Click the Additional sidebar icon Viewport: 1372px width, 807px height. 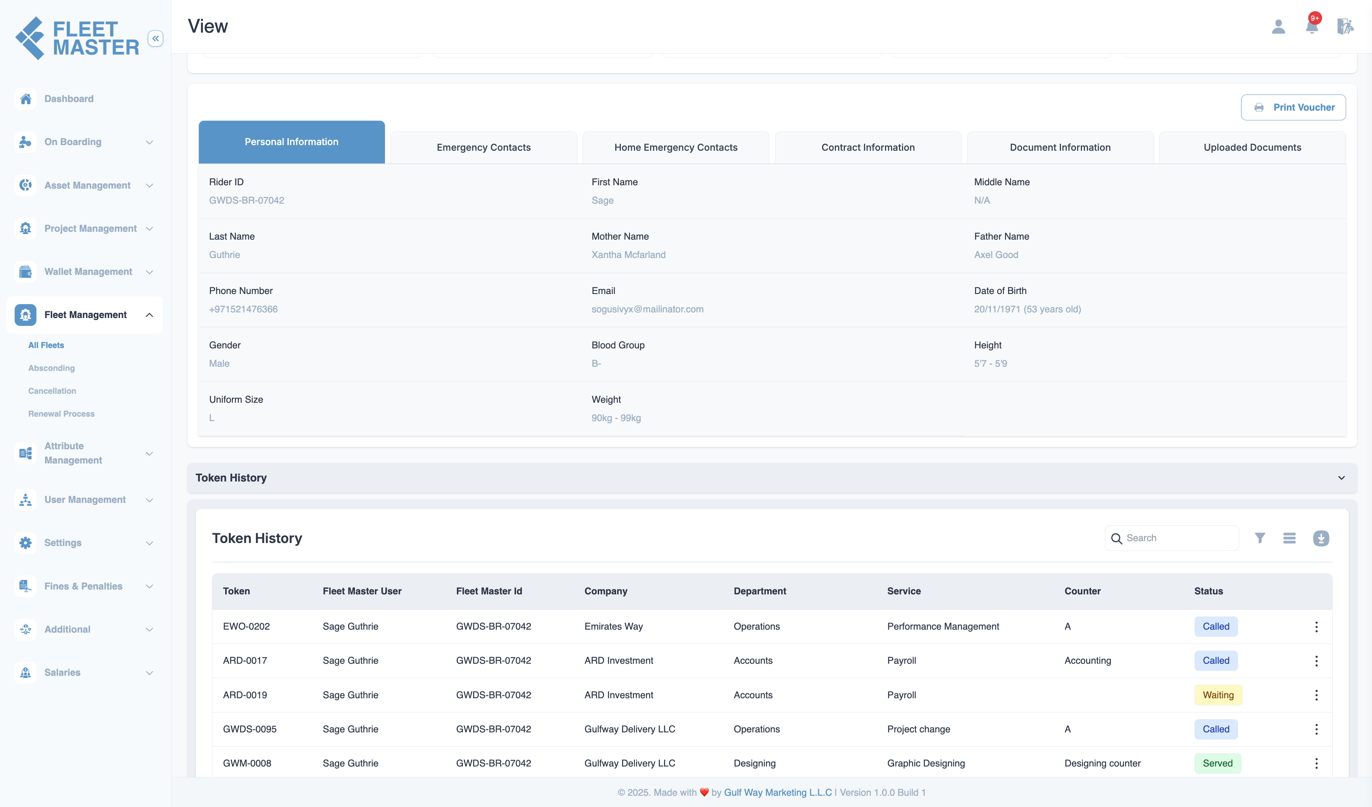(x=26, y=629)
